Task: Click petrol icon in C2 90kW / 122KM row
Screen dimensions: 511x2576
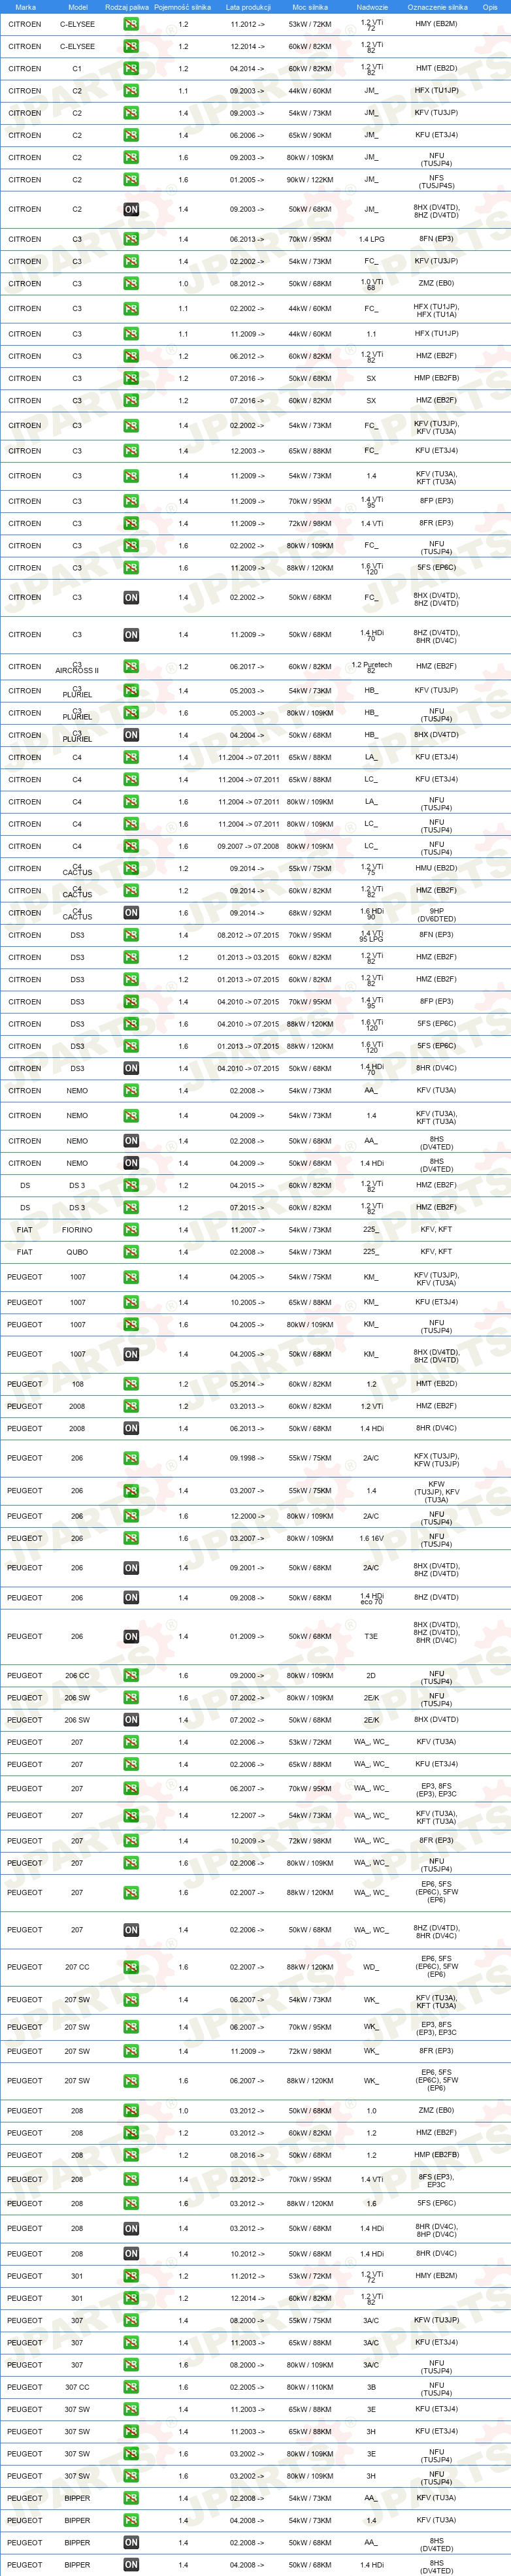Action: [131, 181]
